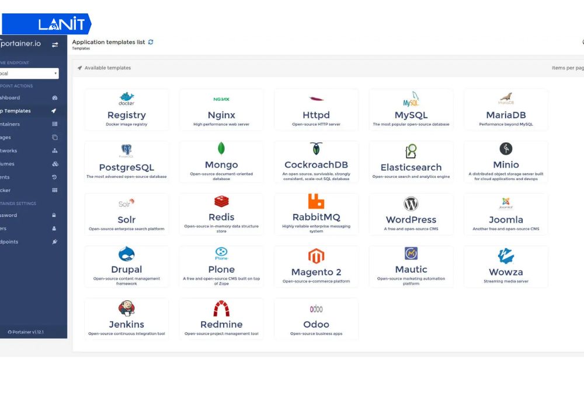Click the Portainer v1.12.1 version link

pyautogui.click(x=26, y=332)
